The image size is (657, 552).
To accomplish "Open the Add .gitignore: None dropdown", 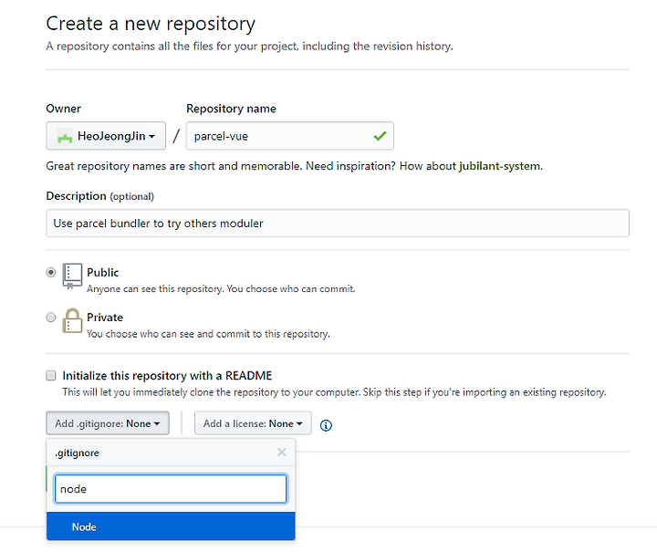I will [x=108, y=423].
